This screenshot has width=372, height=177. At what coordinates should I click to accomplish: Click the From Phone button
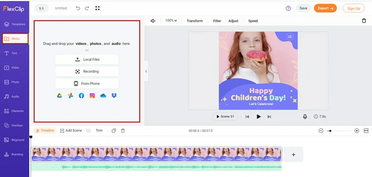pyautogui.click(x=87, y=84)
